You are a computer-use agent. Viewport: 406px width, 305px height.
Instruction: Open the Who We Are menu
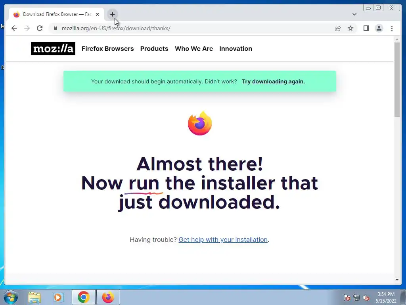(x=194, y=48)
